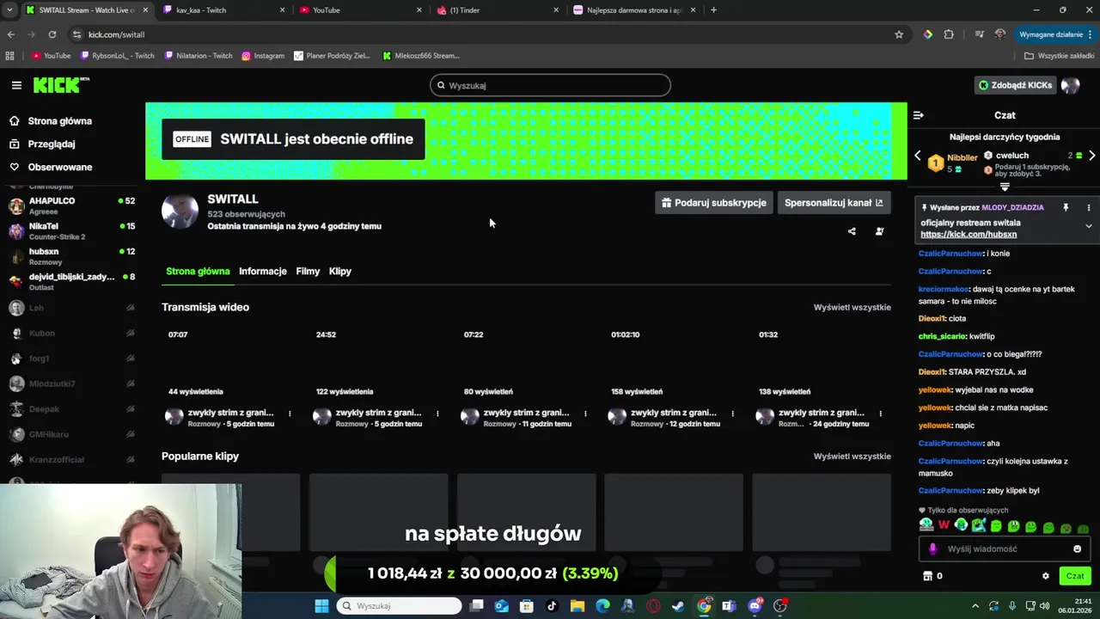
Task: Open video options for 158 wyświetleń stream
Action: pos(733,414)
